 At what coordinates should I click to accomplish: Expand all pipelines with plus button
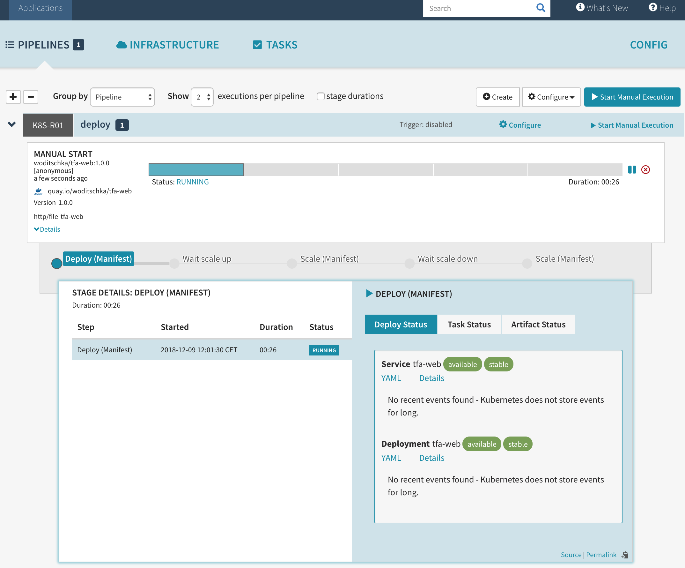click(13, 97)
